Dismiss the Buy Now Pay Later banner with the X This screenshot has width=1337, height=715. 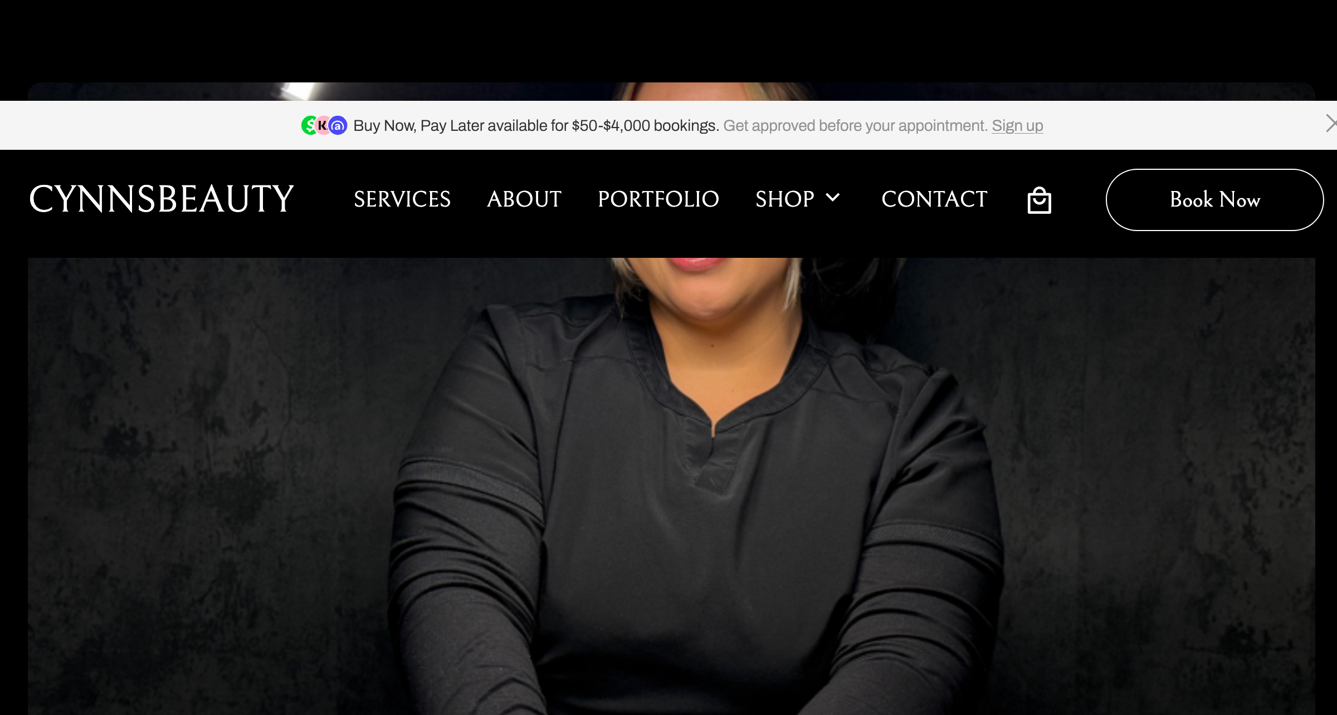point(1334,123)
